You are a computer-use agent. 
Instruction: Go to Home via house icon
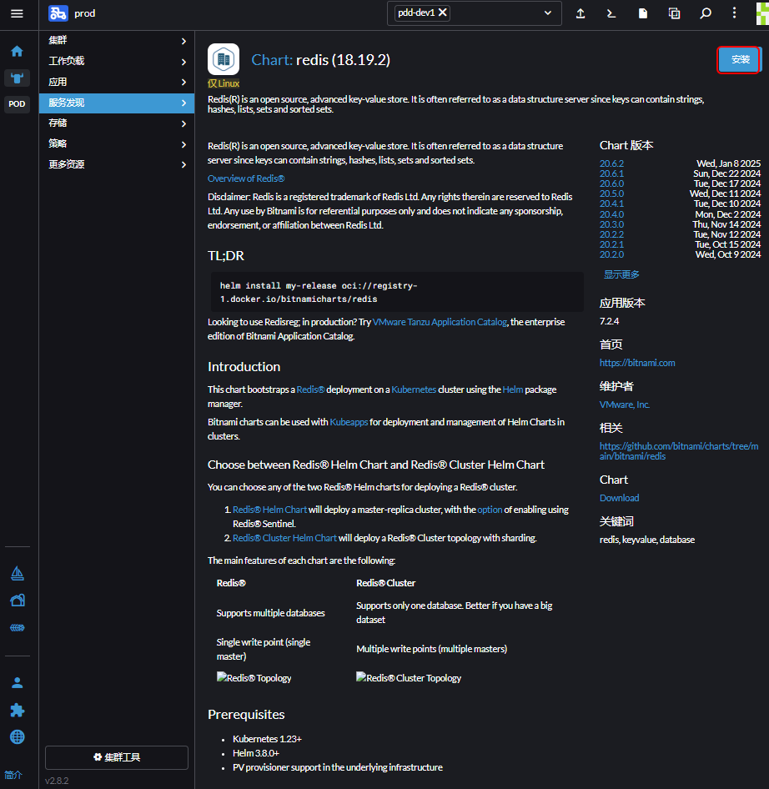[18, 52]
